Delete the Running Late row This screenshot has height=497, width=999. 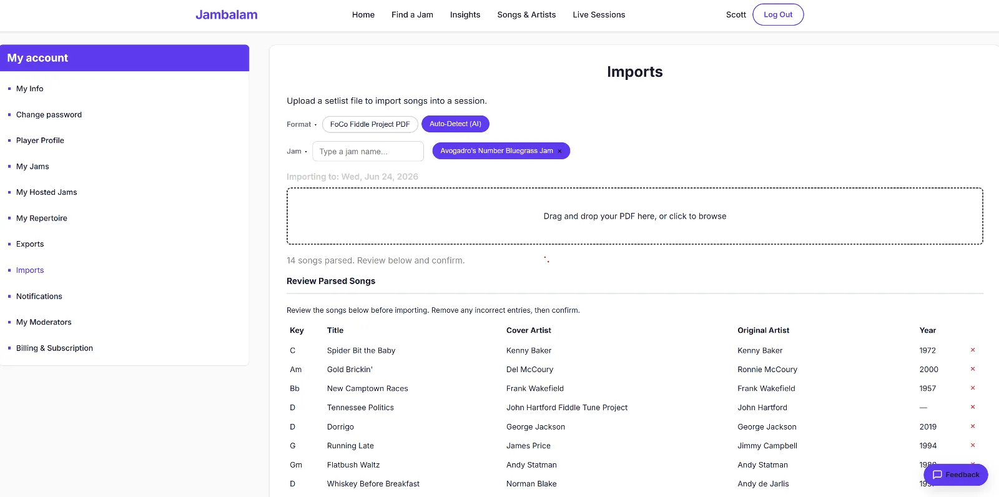(x=972, y=445)
